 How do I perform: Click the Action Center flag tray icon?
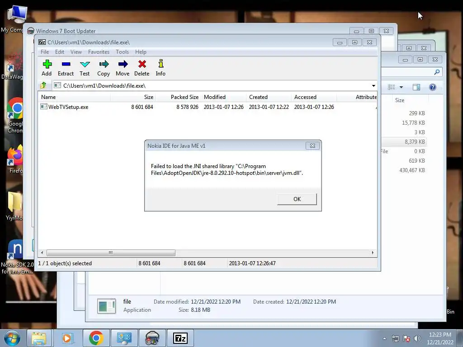coord(406,338)
